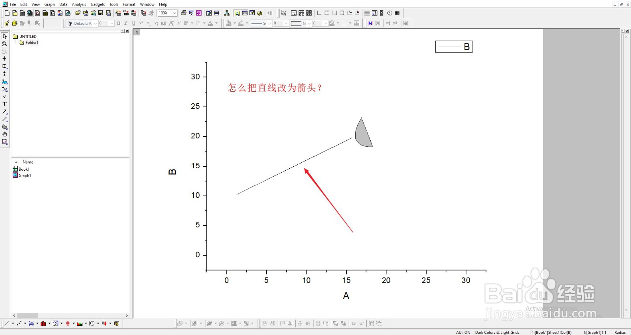Screen dimensions: 631x335
Task: Open the Format menu
Action: 129,4
